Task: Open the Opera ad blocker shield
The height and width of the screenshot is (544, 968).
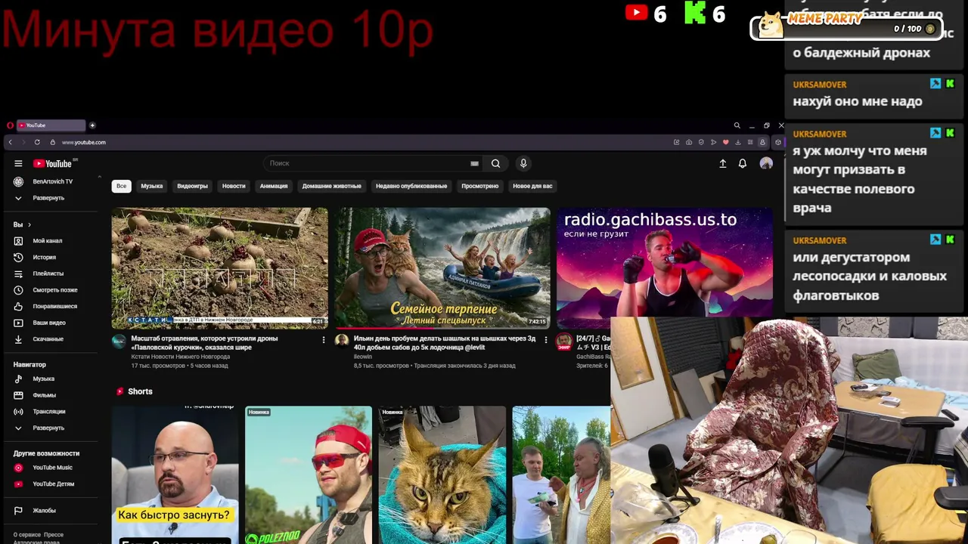Action: tap(701, 142)
